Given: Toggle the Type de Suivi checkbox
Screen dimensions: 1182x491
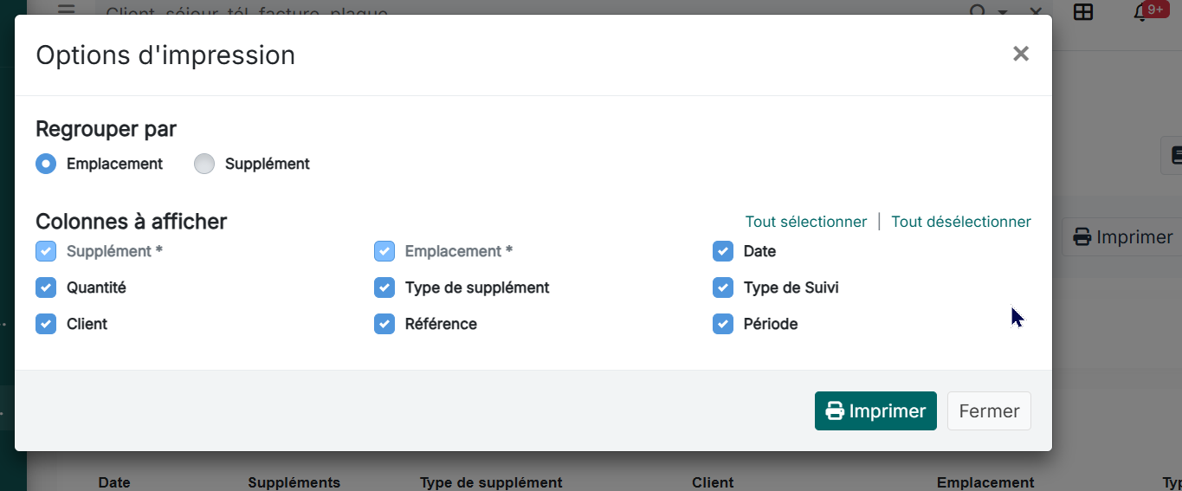Looking at the screenshot, I should [x=723, y=287].
